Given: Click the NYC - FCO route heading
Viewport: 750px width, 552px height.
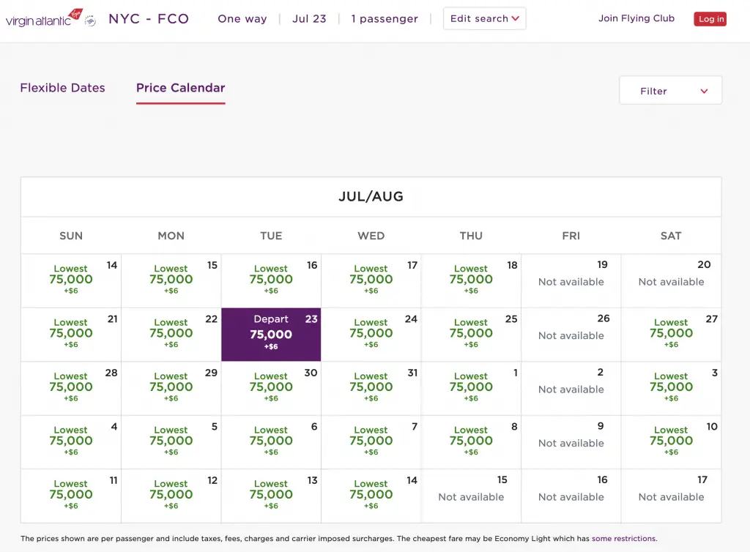Looking at the screenshot, I should (149, 18).
